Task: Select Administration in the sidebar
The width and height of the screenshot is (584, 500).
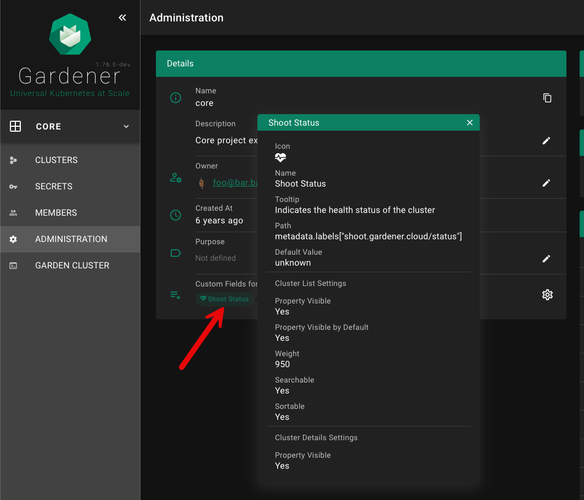Action: (x=71, y=239)
